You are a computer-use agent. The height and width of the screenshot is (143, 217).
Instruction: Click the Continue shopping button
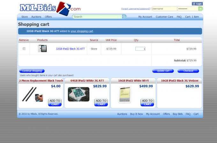click(x=32, y=71)
